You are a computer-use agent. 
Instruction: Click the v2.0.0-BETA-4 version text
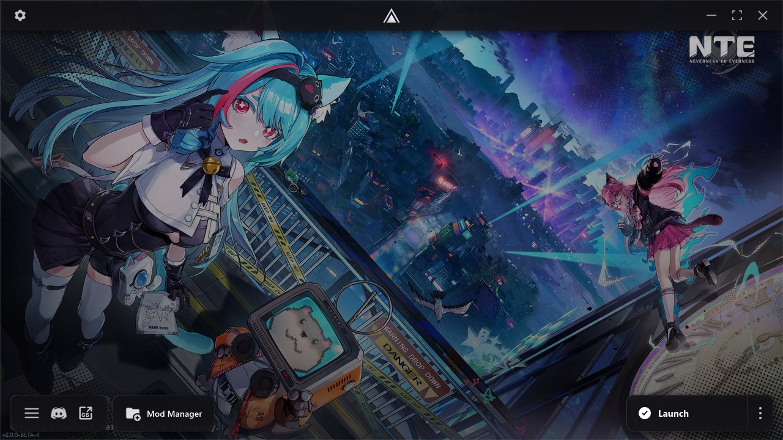(x=21, y=435)
